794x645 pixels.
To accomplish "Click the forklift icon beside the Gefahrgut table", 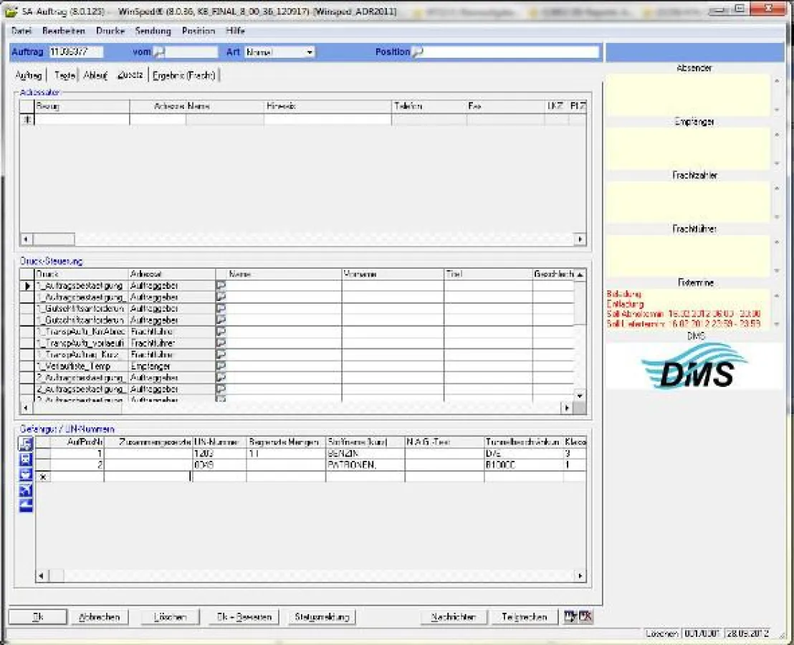I will [x=26, y=444].
